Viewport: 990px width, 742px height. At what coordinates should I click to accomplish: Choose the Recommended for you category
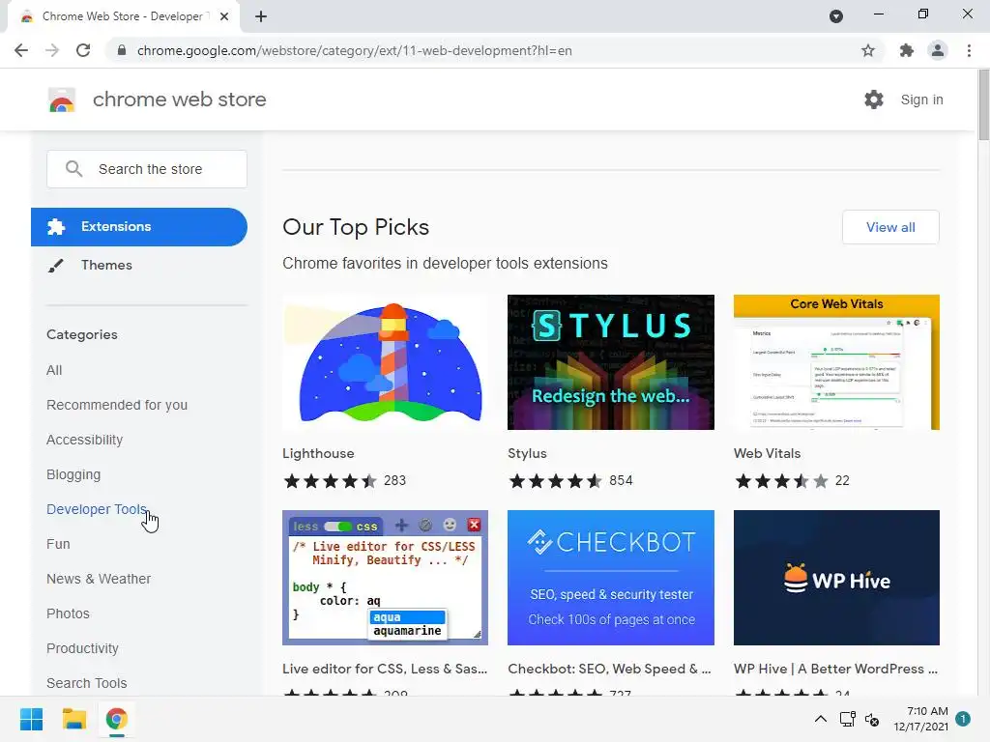(x=117, y=405)
